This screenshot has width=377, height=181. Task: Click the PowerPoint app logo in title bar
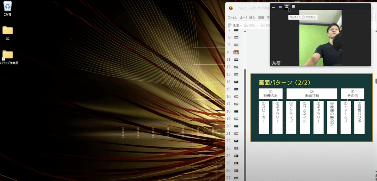click(x=231, y=8)
